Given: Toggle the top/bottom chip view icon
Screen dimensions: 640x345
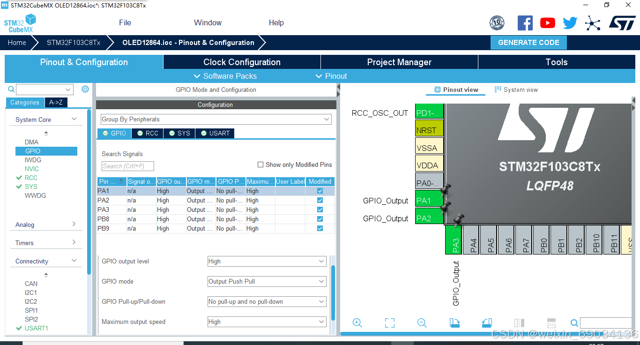Looking at the screenshot, I should 551,322.
